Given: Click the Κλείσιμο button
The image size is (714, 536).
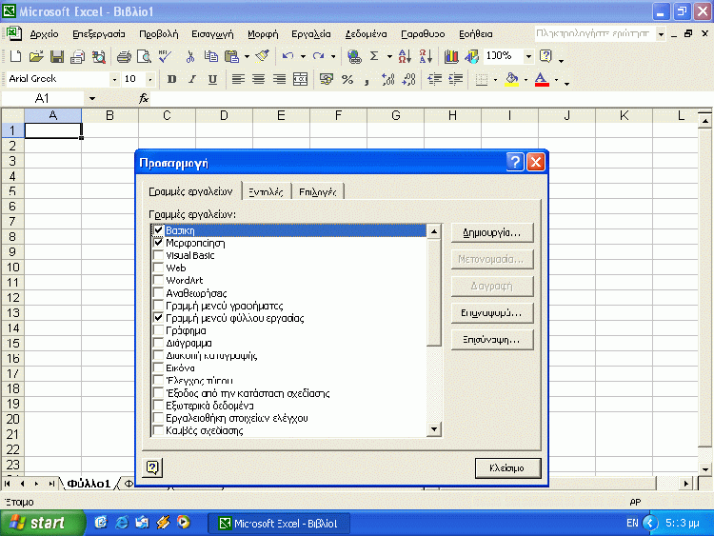Looking at the screenshot, I should coord(507,467).
